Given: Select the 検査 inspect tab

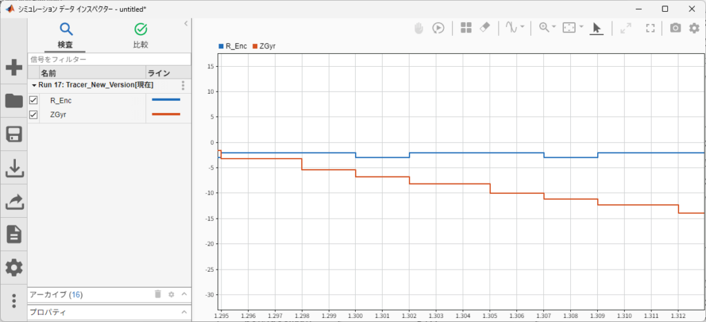Looking at the screenshot, I should [x=65, y=37].
